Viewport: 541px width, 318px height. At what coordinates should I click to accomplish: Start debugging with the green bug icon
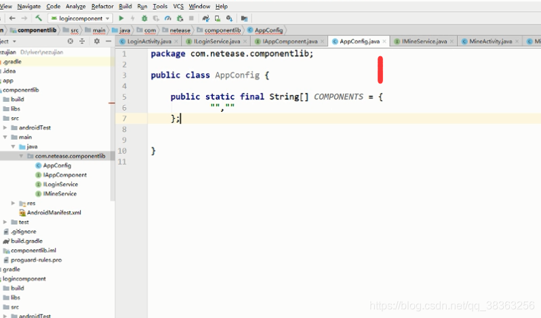[x=144, y=18]
